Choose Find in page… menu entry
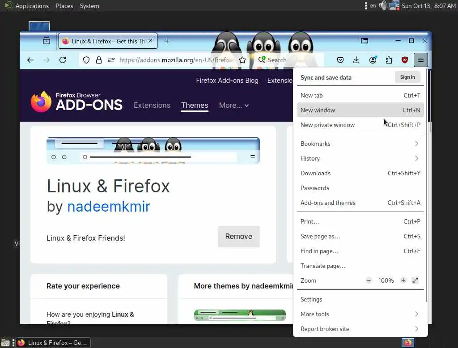This screenshot has height=348, width=458. click(360, 251)
